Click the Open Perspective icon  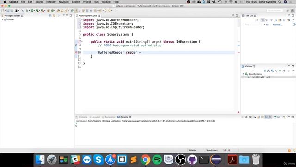pos(288,11)
